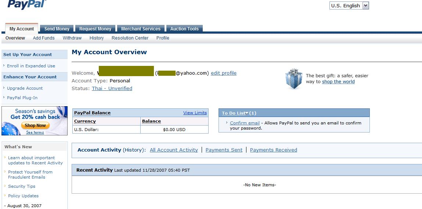The width and height of the screenshot is (422, 209).
Task: Click the Balance column header
Action: click(x=152, y=121)
